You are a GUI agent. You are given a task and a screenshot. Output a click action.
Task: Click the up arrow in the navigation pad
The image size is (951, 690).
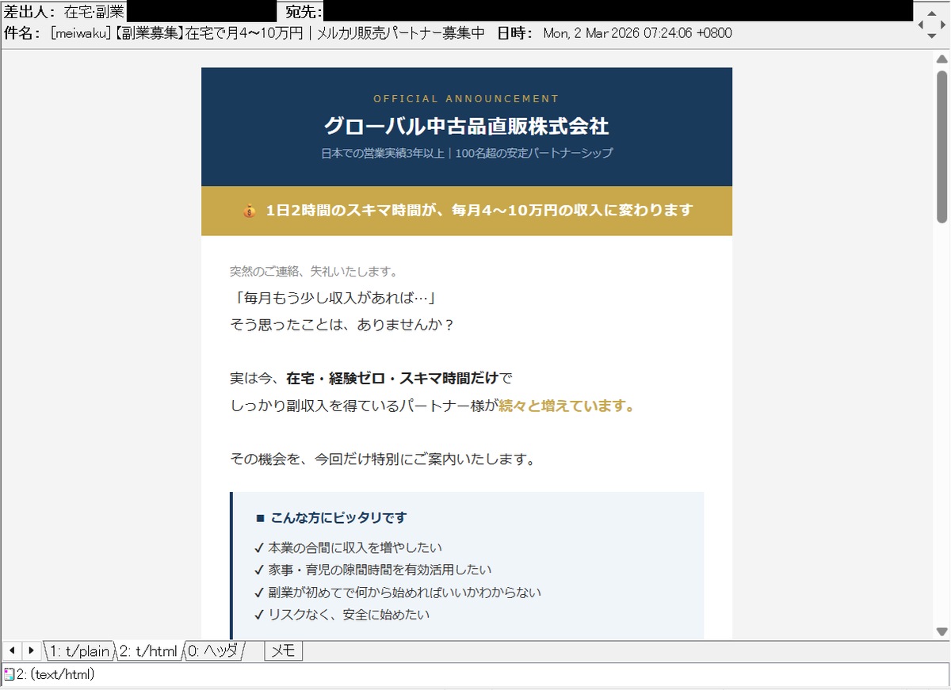[x=931, y=13]
